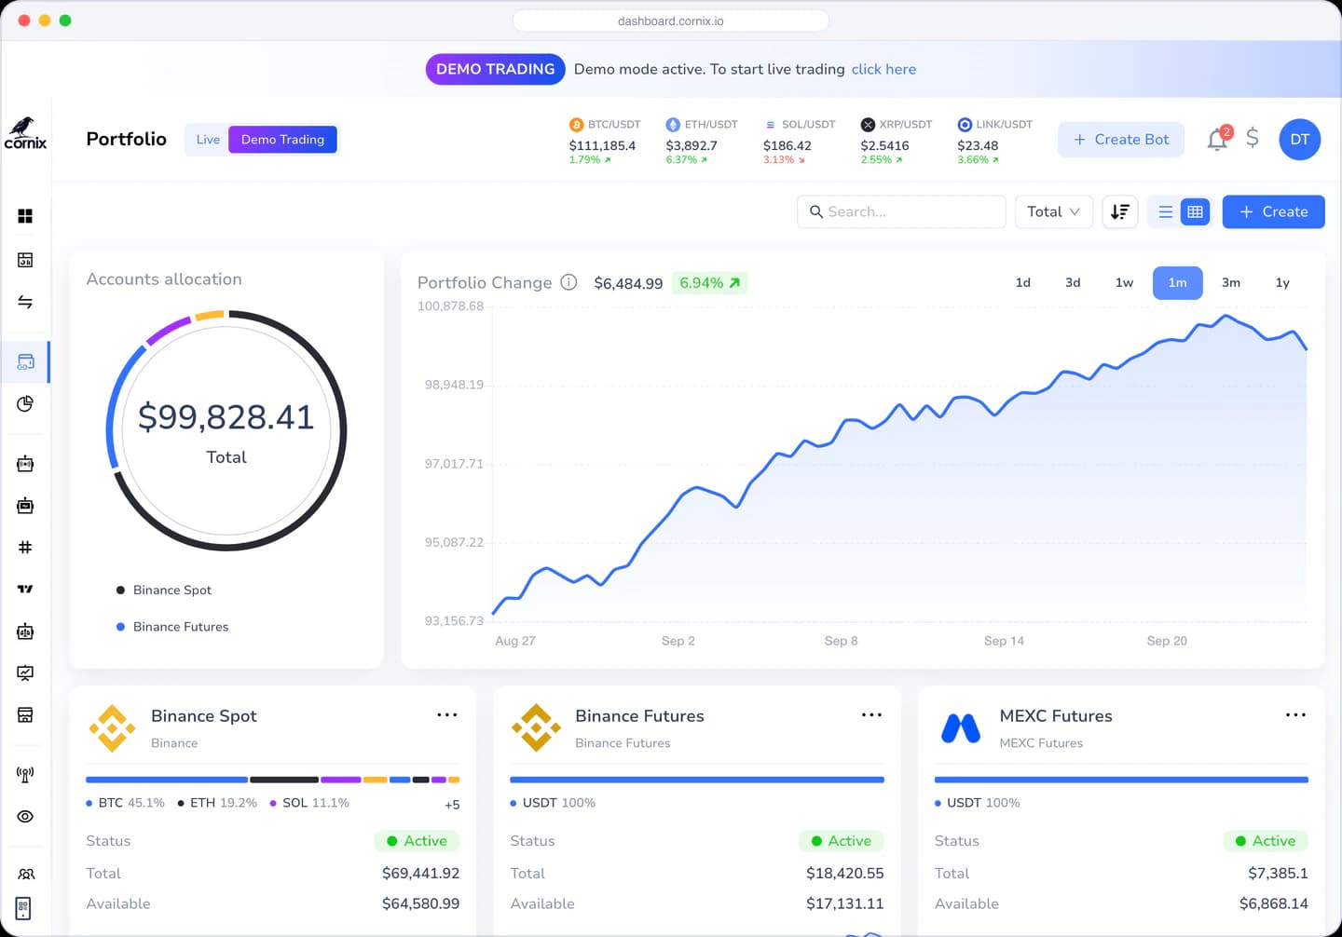Click Binance Spot allocation color bar
The height and width of the screenshot is (937, 1342).
272,780
